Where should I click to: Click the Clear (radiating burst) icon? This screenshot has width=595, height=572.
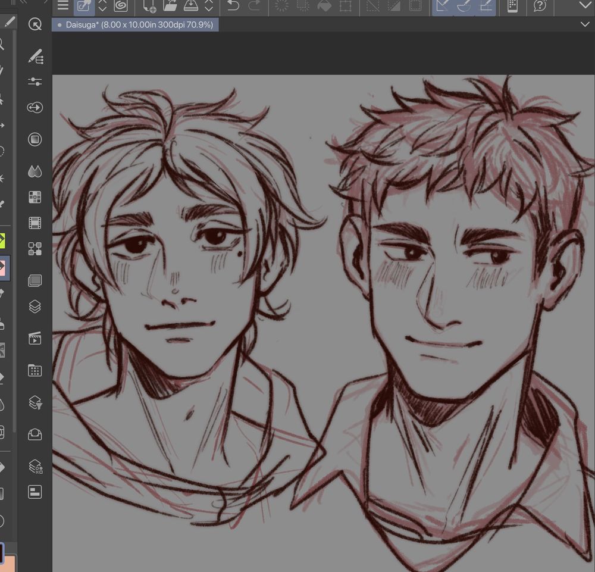tap(281, 6)
